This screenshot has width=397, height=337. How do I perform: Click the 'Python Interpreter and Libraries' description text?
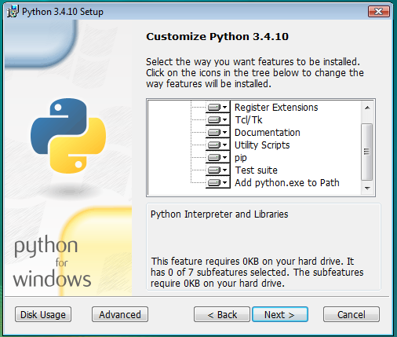(219, 214)
